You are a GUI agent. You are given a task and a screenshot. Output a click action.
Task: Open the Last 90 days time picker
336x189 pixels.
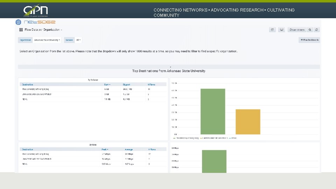pyautogui.click(x=297, y=30)
